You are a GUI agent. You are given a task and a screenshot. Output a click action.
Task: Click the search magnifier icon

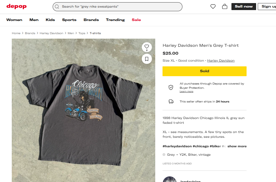57,6
